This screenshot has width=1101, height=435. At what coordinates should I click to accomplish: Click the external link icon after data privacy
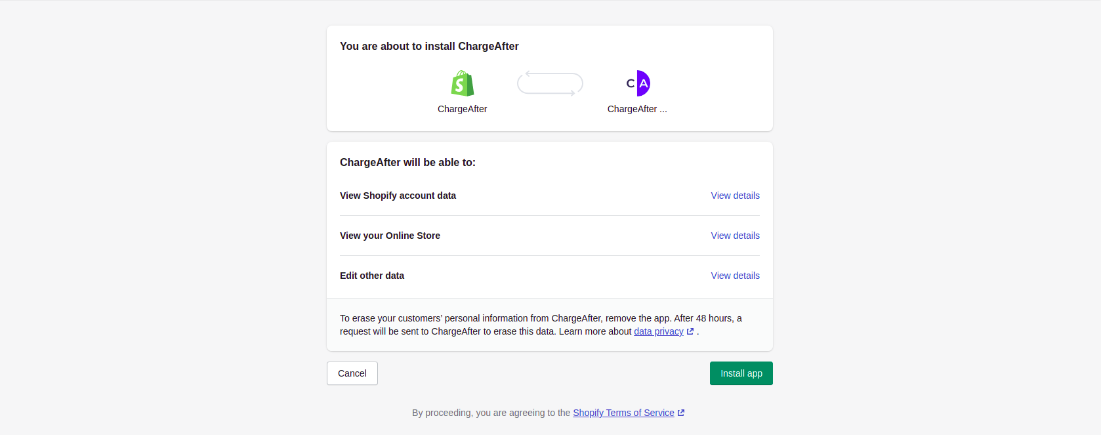[690, 332]
